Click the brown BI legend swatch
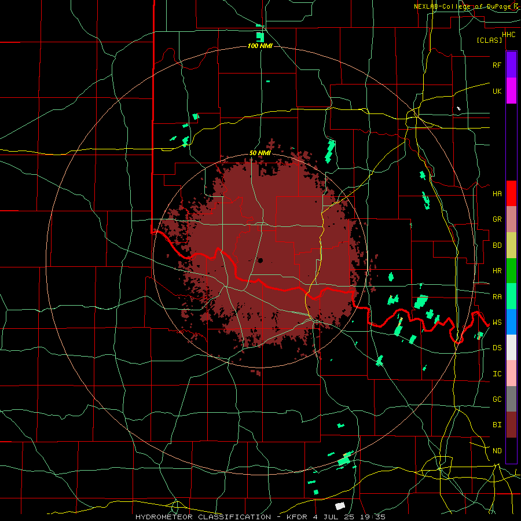Viewport: 521px width, 521px height. click(x=511, y=425)
